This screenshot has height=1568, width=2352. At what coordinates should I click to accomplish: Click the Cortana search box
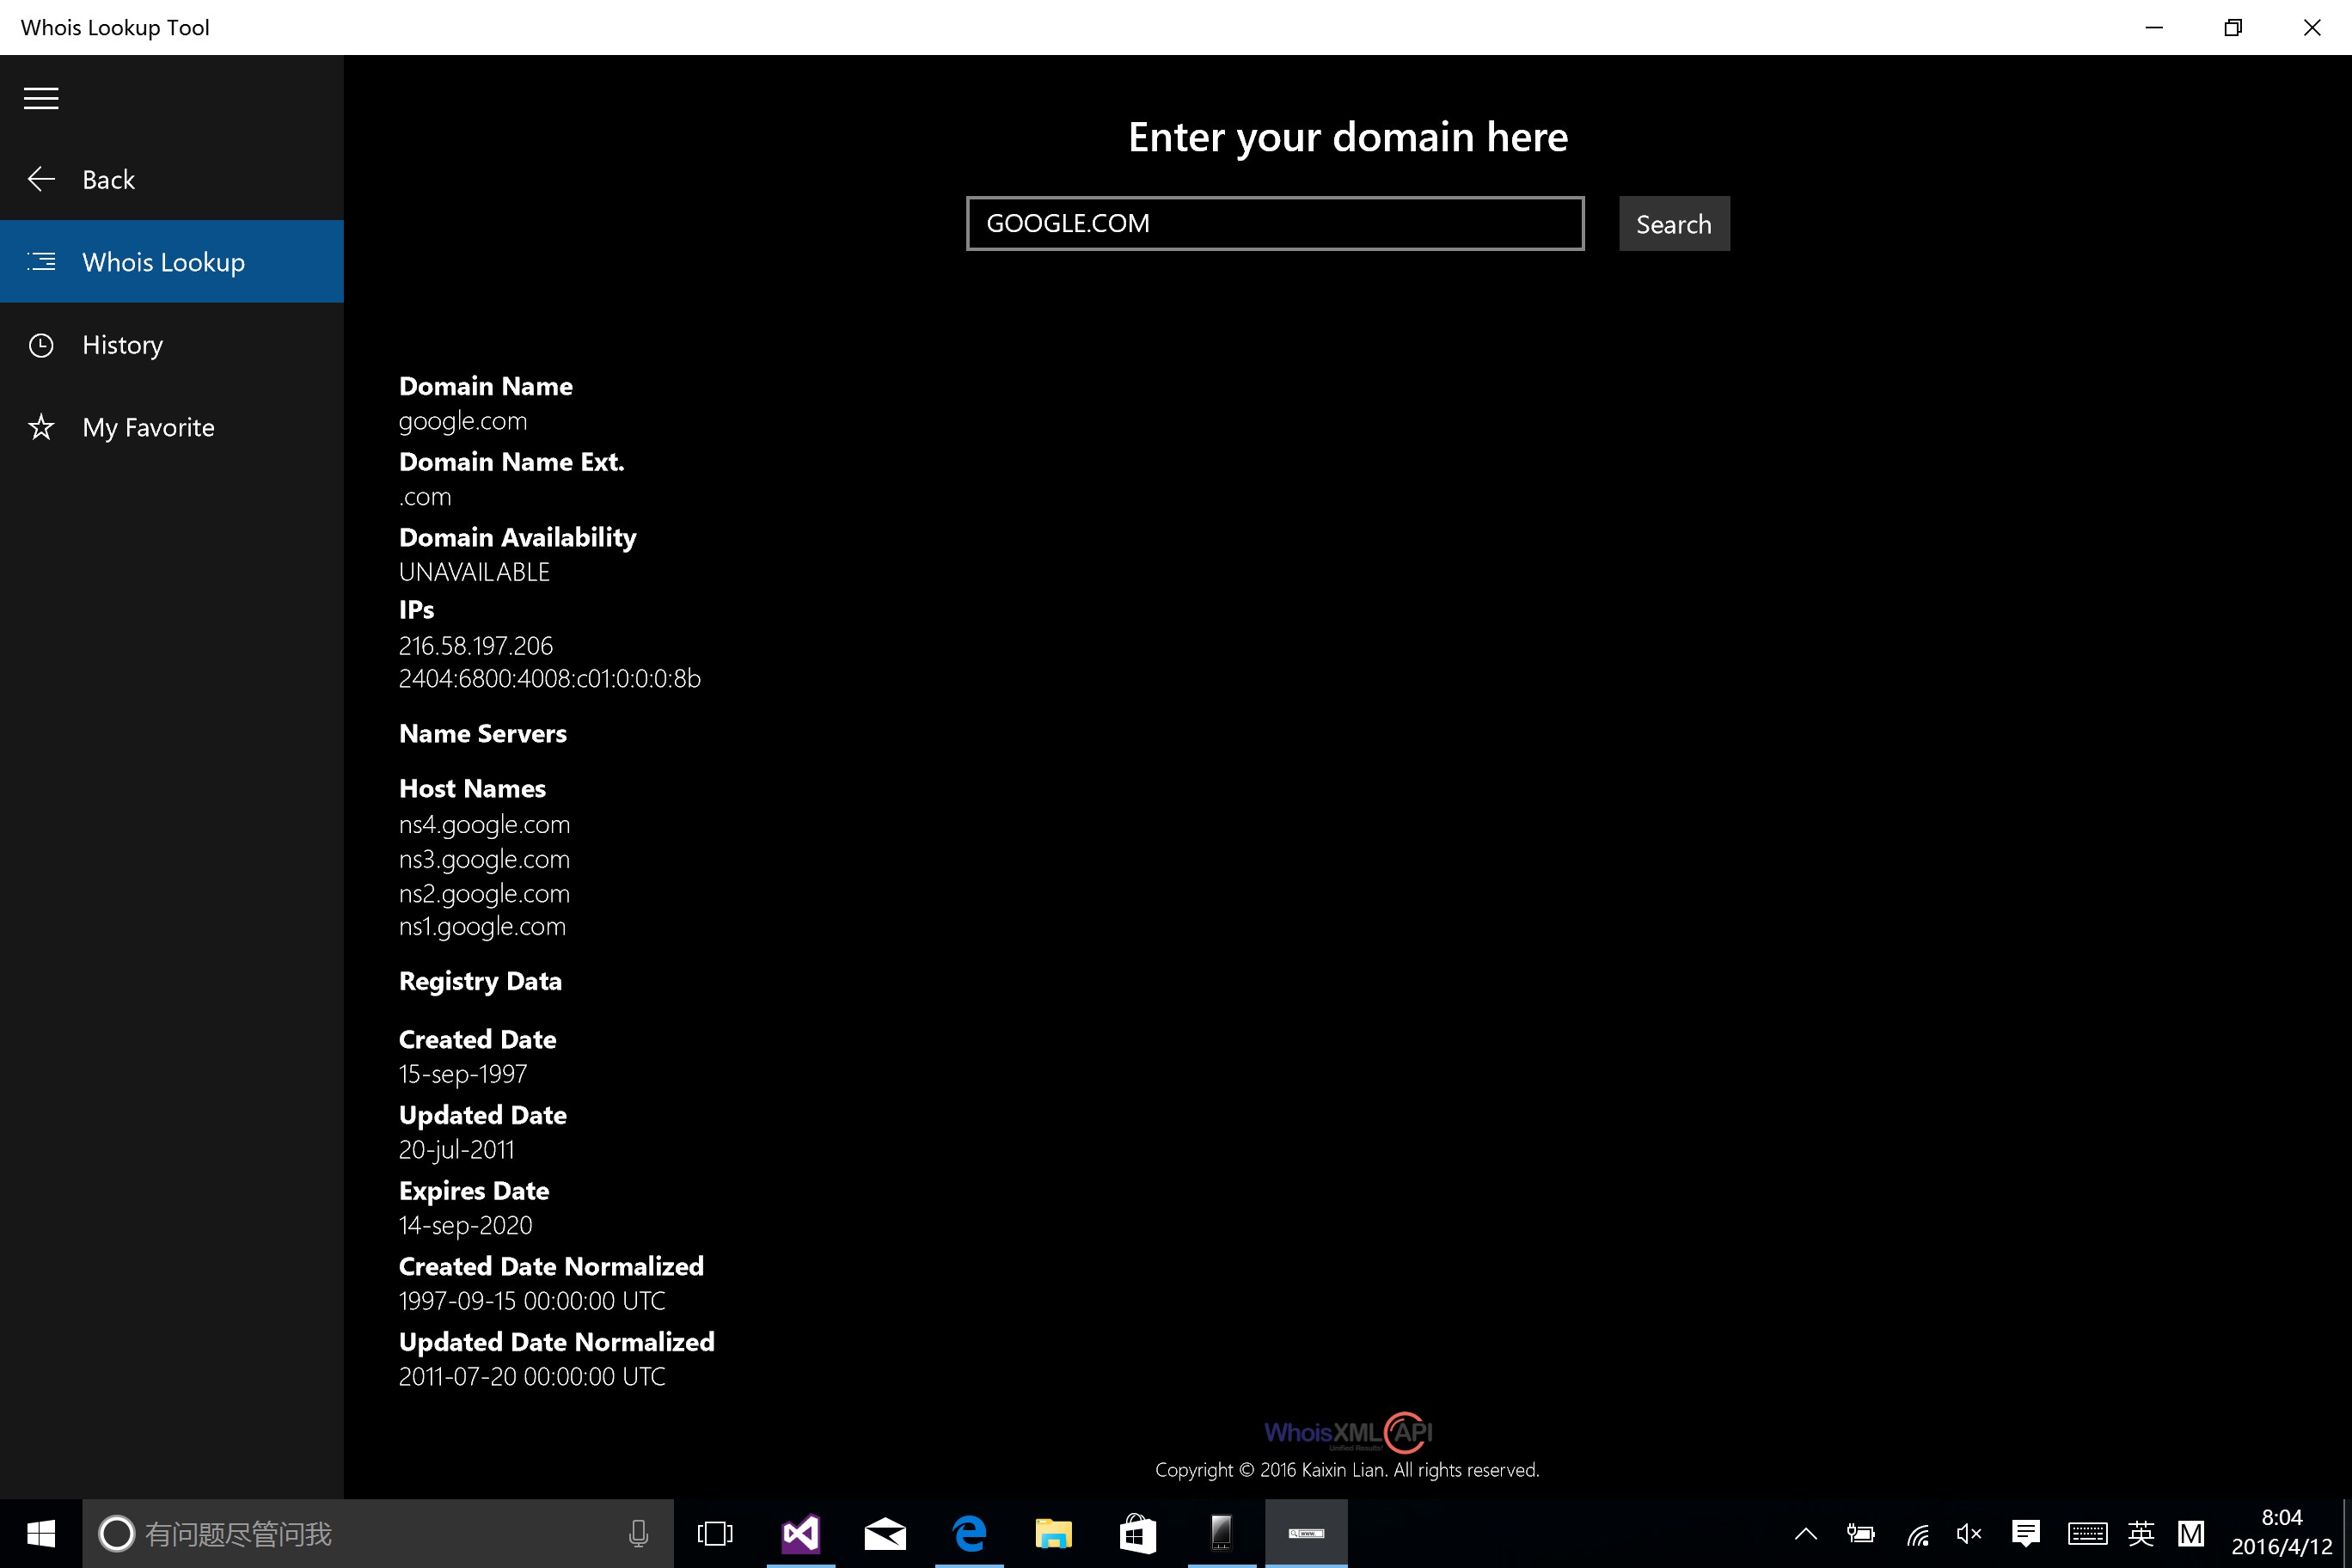(x=360, y=1533)
